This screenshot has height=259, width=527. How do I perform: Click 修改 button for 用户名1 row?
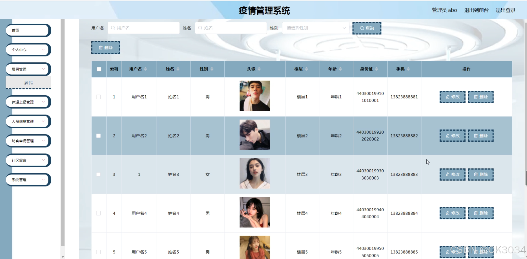pos(452,97)
